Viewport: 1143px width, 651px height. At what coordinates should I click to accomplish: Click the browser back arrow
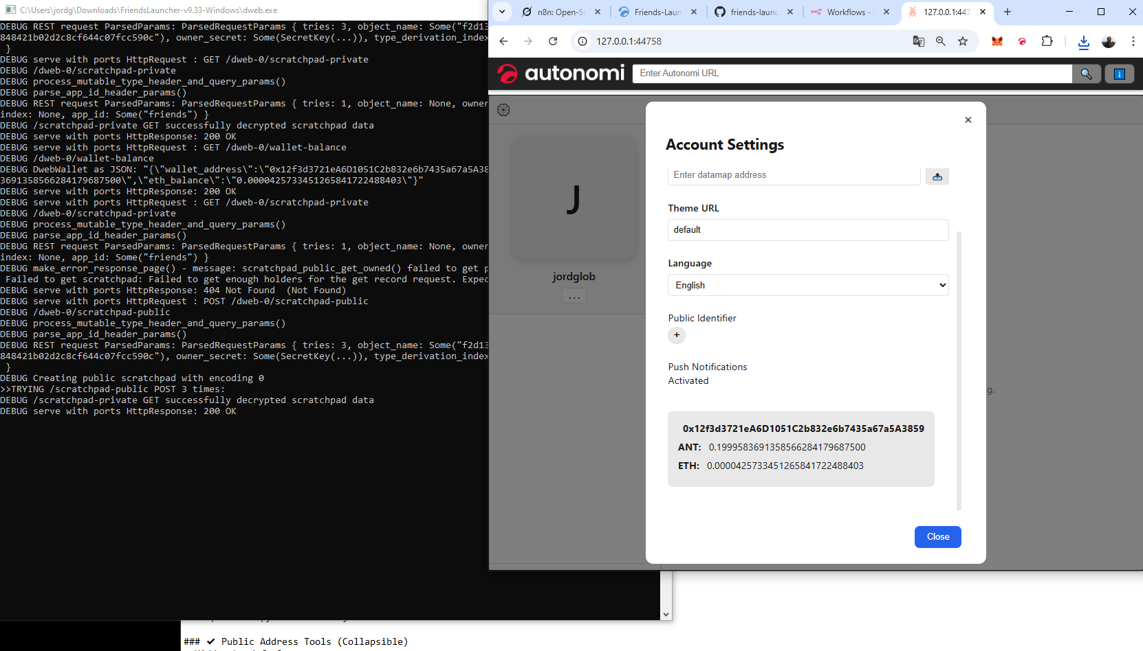coord(503,41)
